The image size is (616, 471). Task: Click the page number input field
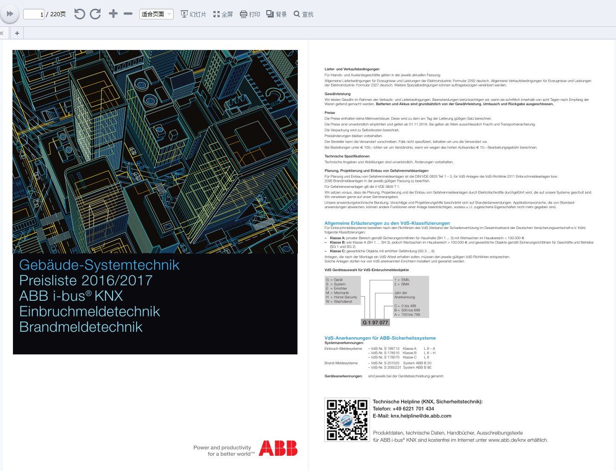pos(33,14)
